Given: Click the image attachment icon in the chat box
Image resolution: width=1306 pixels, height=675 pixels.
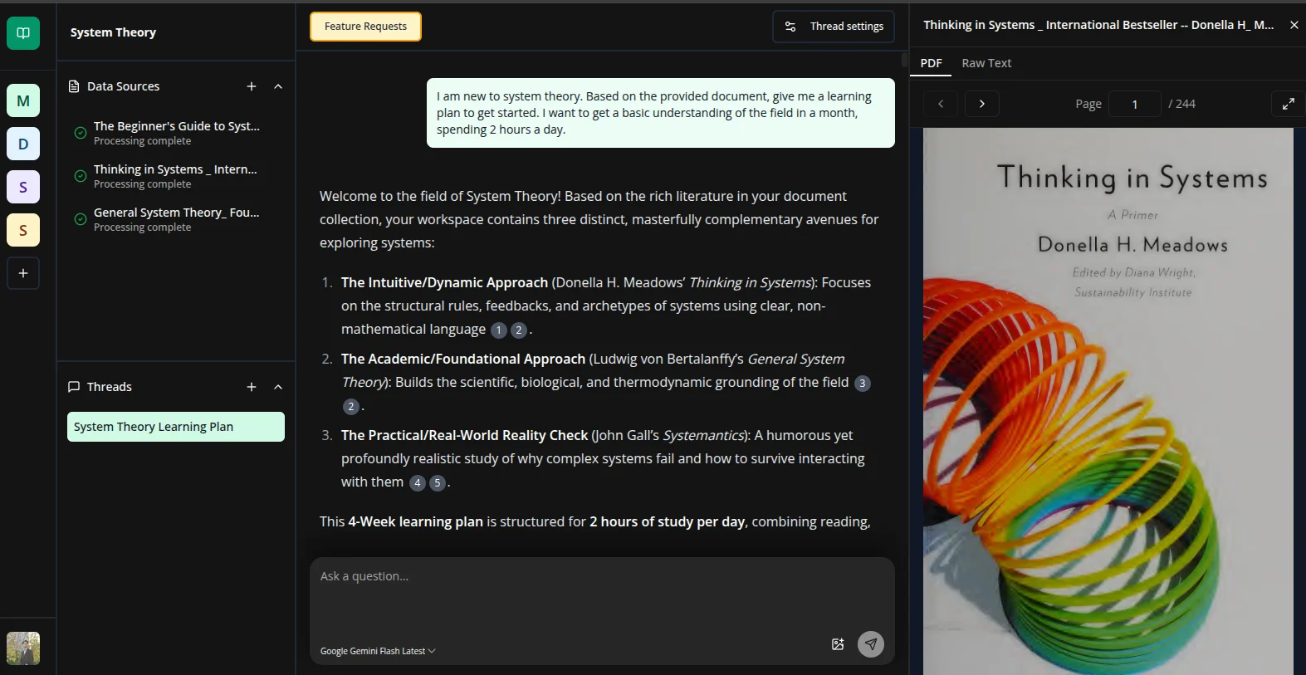Looking at the screenshot, I should (838, 644).
